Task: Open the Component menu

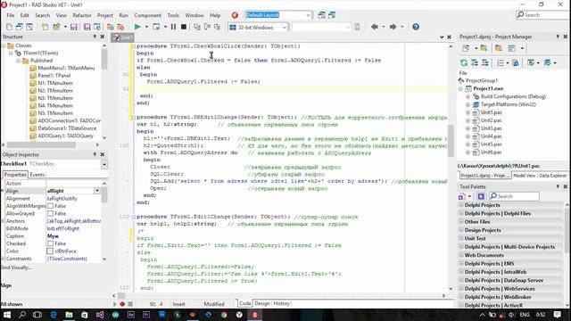Action: (x=147, y=15)
